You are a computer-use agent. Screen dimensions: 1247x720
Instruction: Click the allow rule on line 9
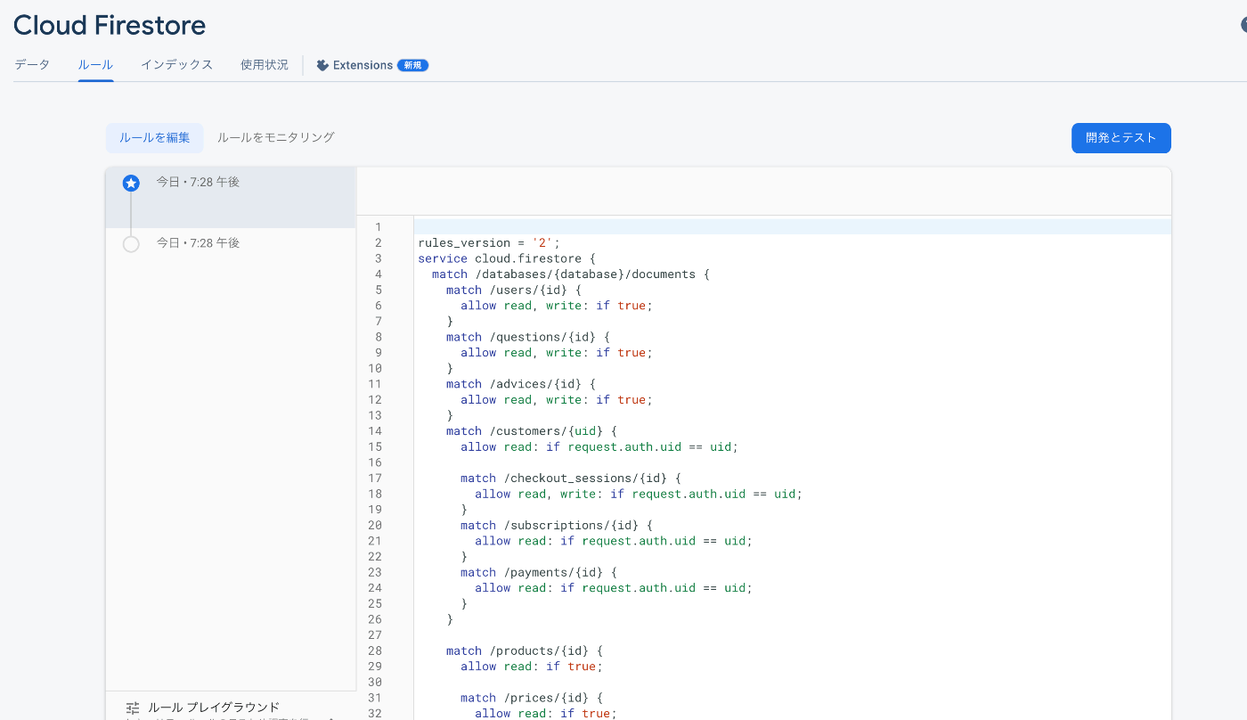[557, 353]
